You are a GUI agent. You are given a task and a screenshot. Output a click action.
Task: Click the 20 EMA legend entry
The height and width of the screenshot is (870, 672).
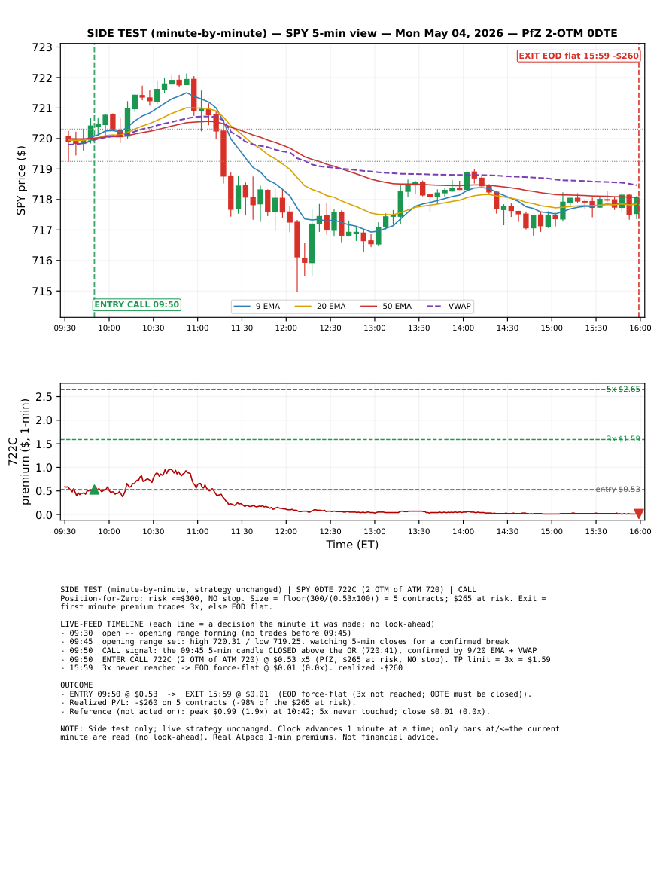(x=321, y=307)
